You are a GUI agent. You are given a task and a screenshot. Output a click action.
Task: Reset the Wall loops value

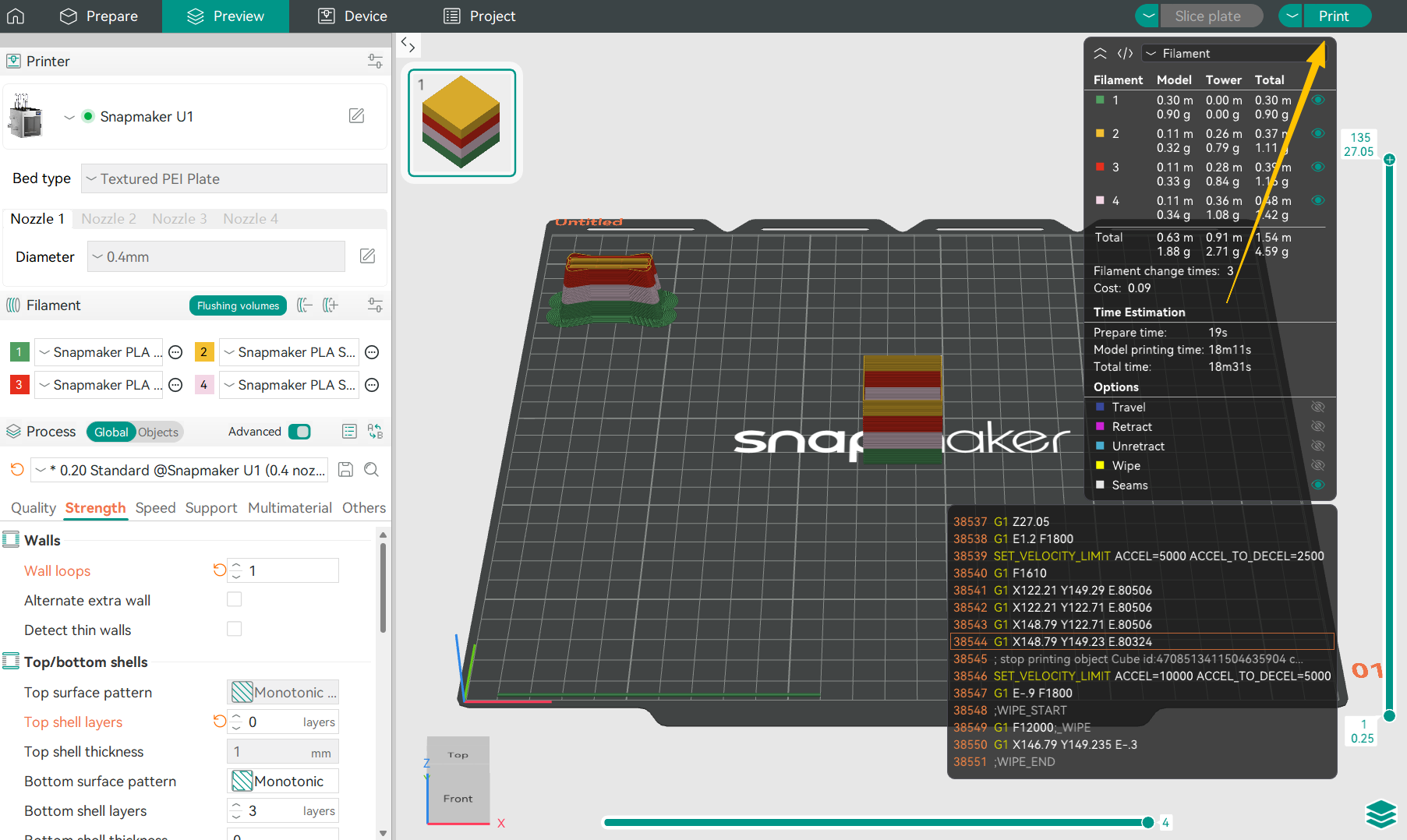219,570
